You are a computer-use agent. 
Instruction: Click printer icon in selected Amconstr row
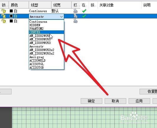(x=75, y=16)
